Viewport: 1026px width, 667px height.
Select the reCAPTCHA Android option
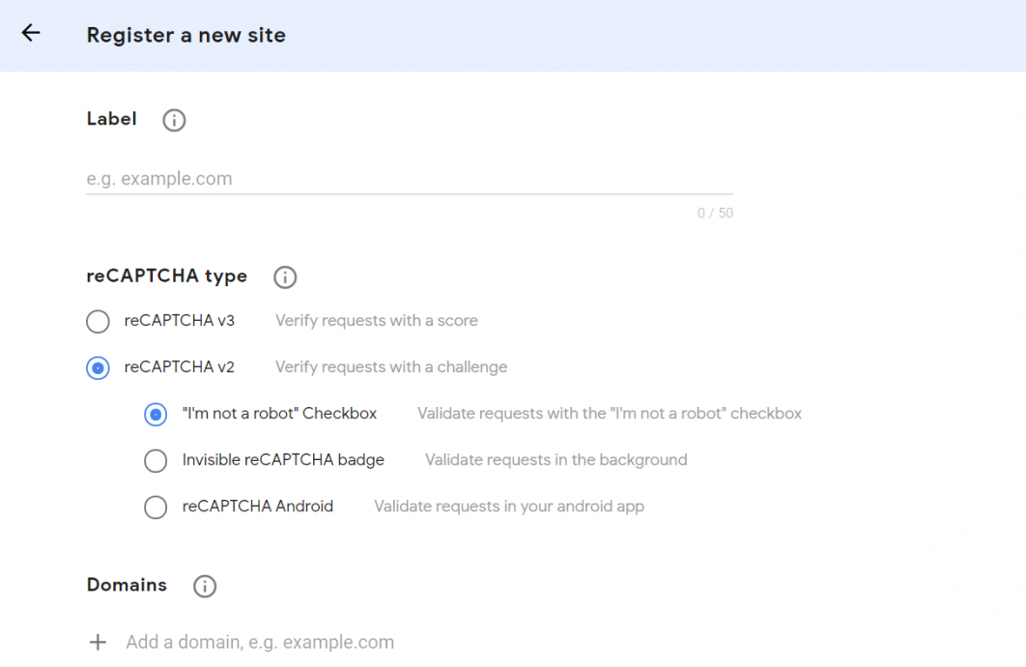pyautogui.click(x=156, y=507)
